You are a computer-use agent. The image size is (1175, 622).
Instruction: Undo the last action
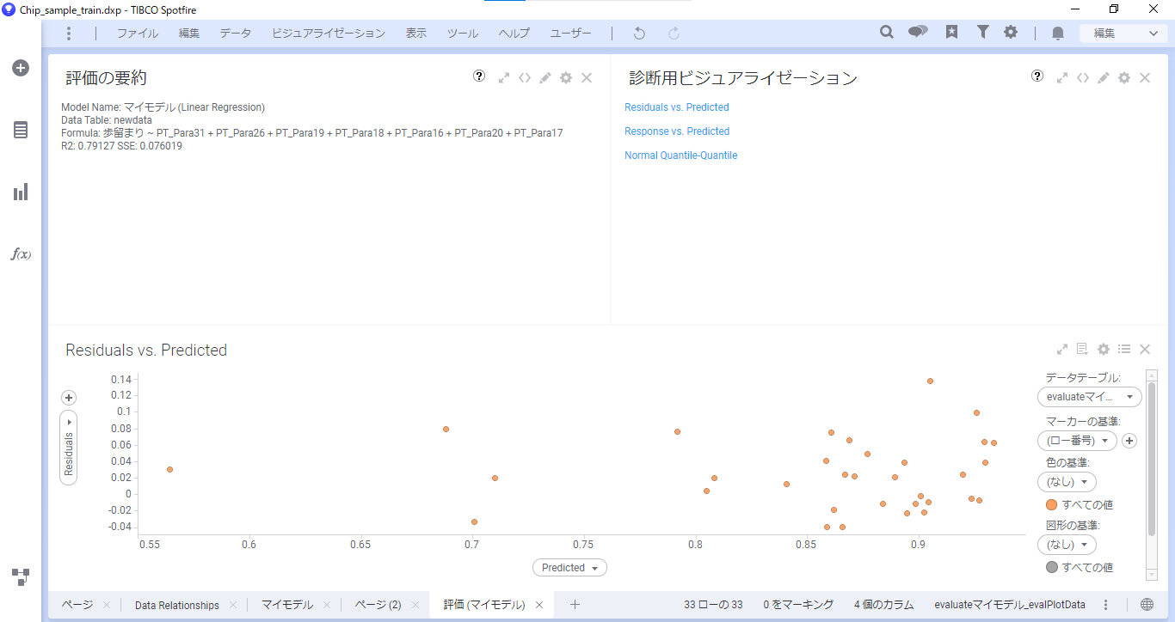pos(639,34)
